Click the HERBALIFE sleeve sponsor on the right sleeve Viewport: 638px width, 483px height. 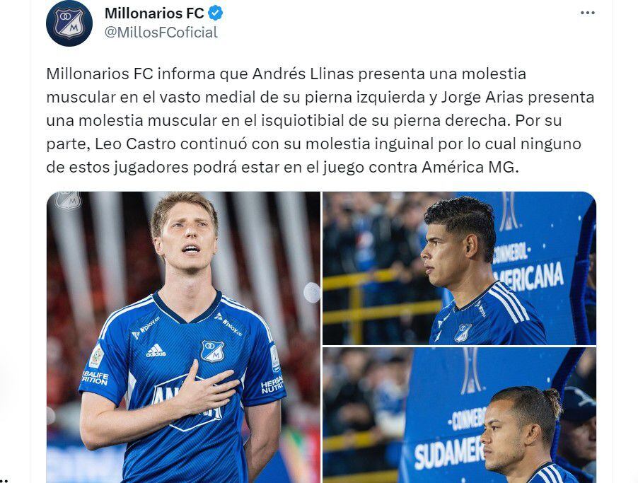point(272,385)
